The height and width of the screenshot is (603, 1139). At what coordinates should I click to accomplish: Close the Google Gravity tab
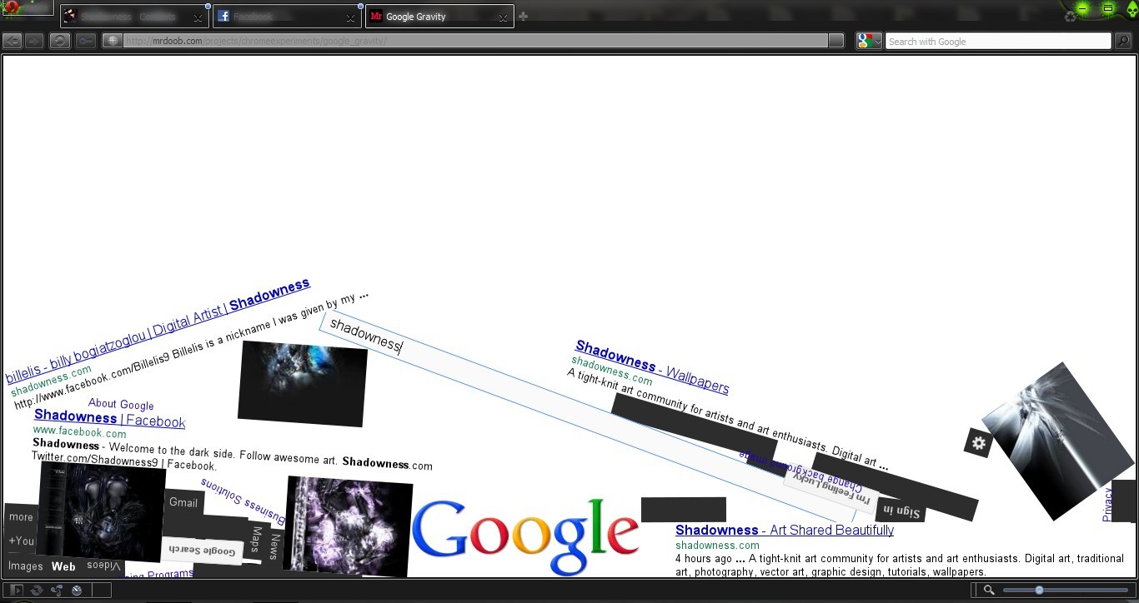click(503, 17)
